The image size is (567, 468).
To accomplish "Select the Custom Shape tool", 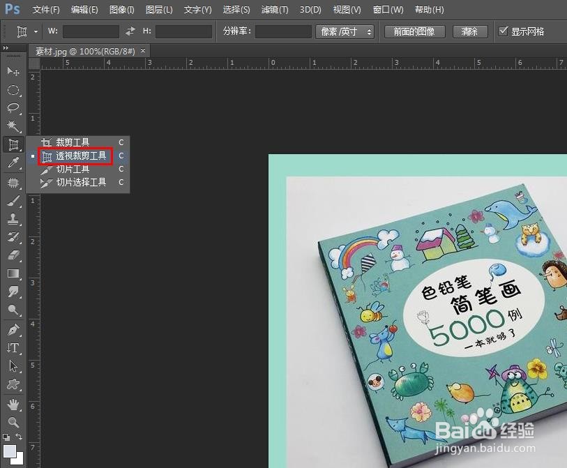I will (x=13, y=384).
